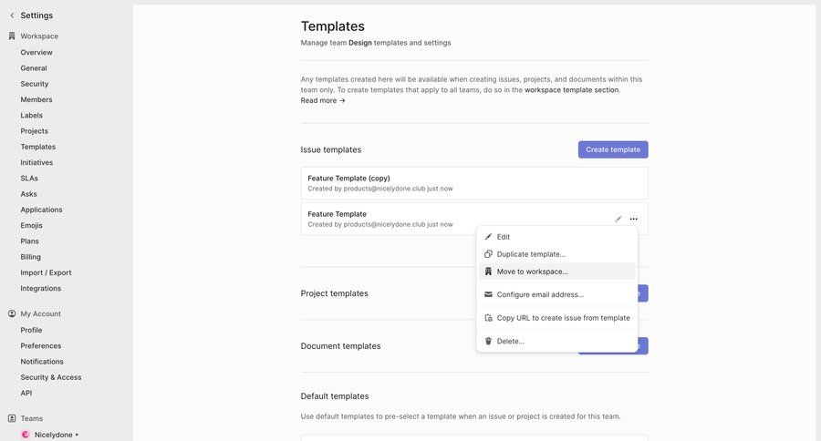Click the duplicate icon in the context menu
Image resolution: width=821 pixels, height=441 pixels.
488,254
